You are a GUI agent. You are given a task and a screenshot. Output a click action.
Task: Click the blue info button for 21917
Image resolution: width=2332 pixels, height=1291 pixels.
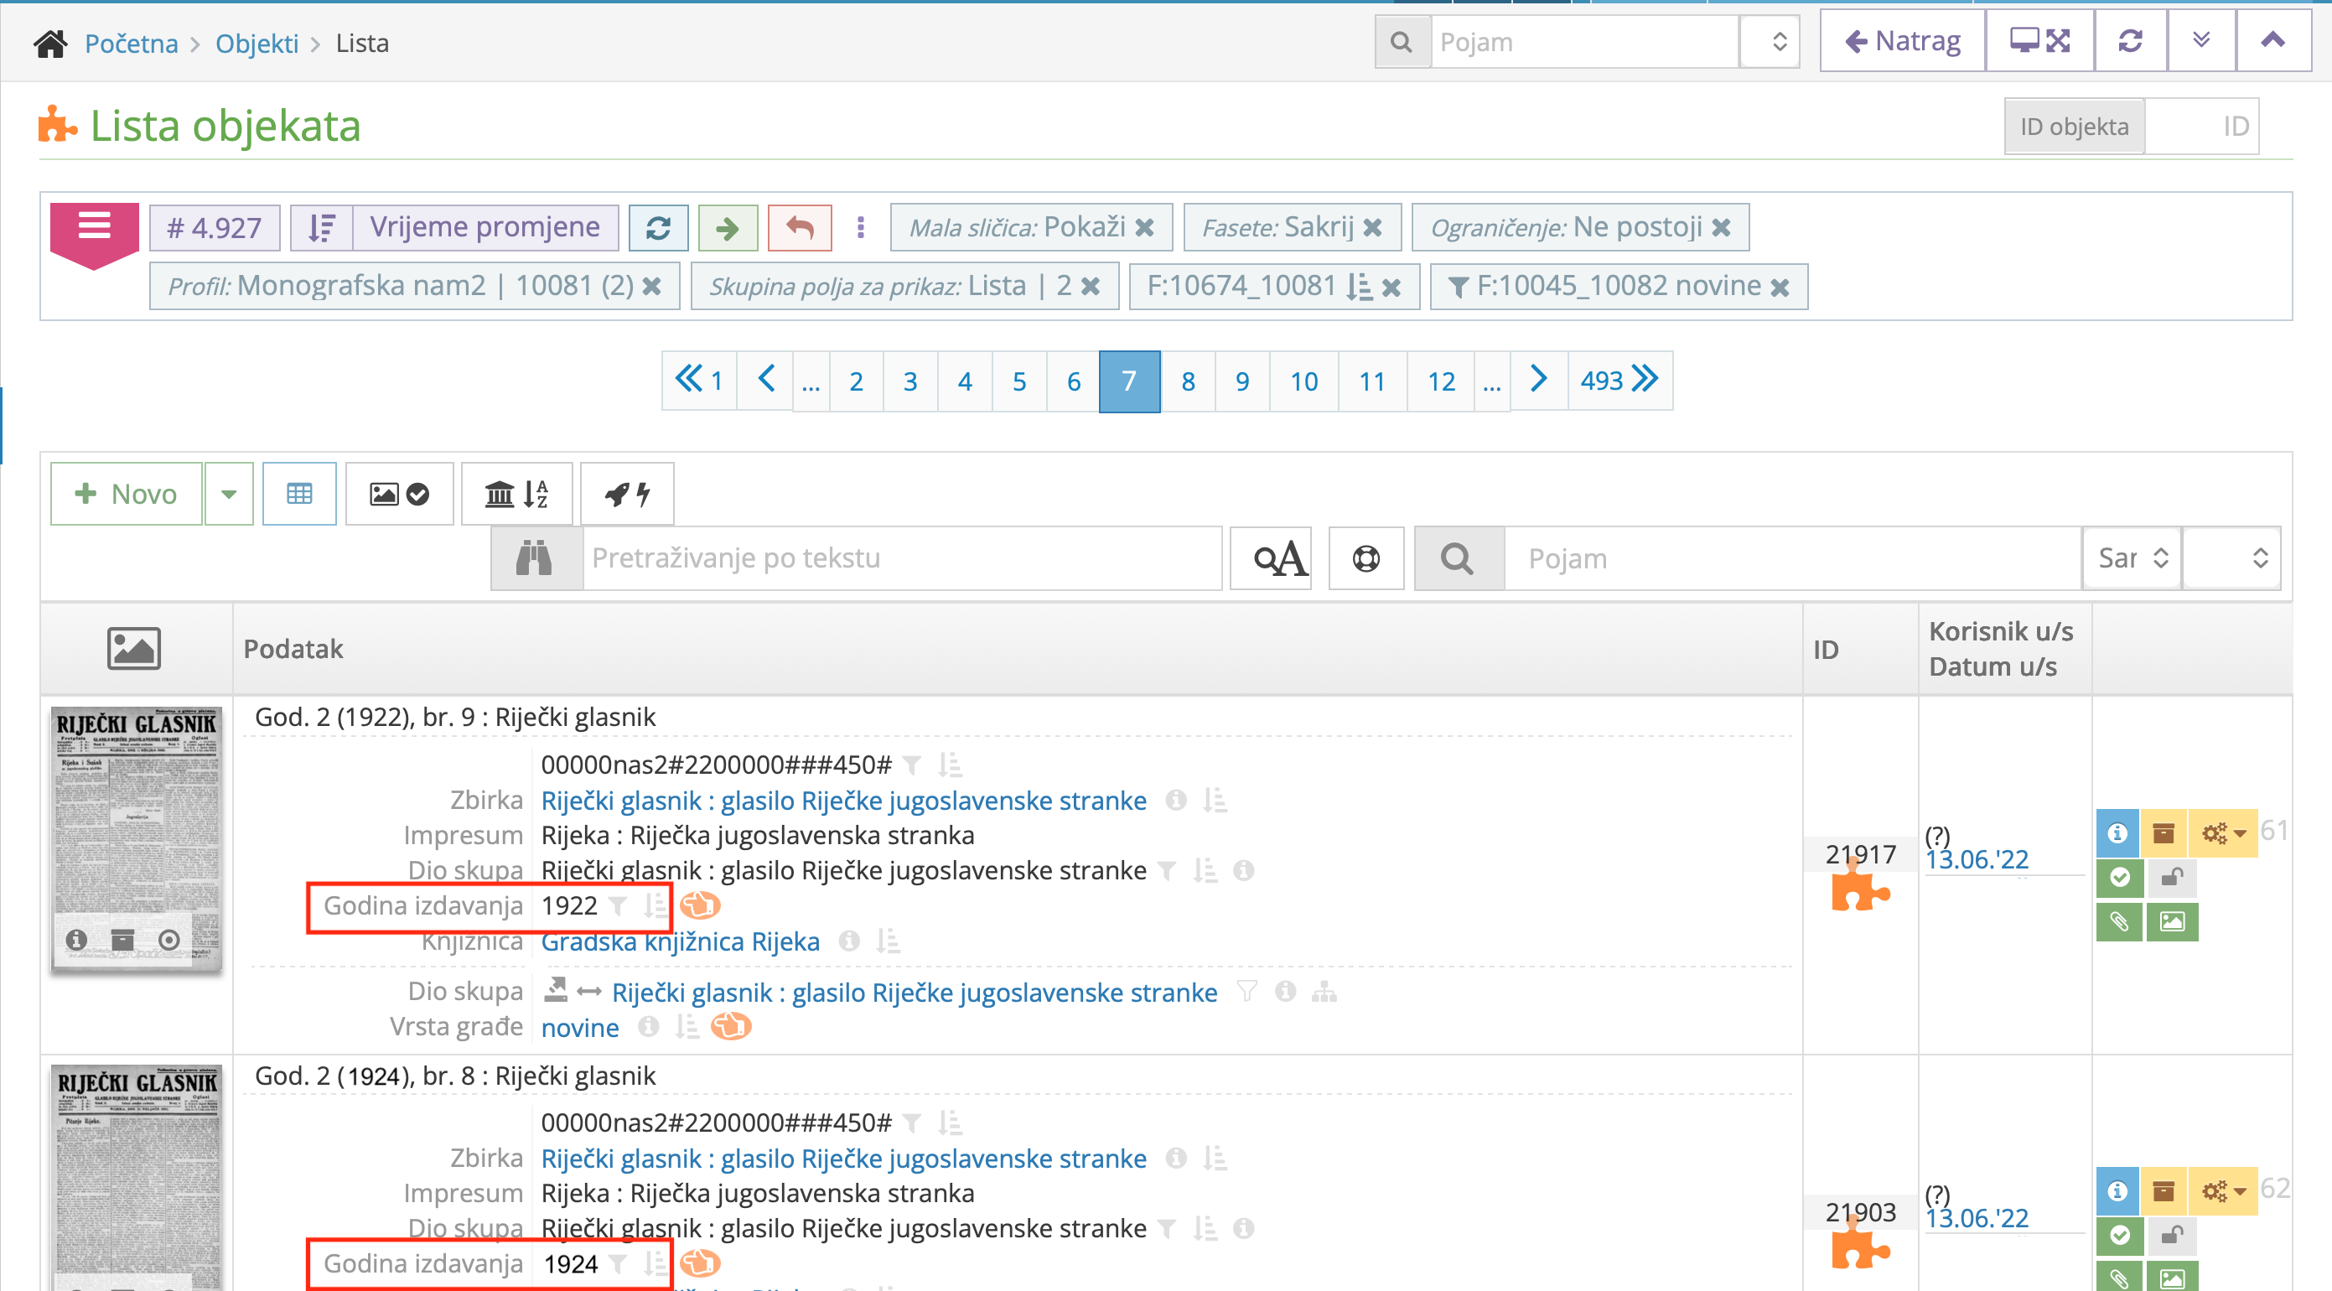click(x=2117, y=832)
